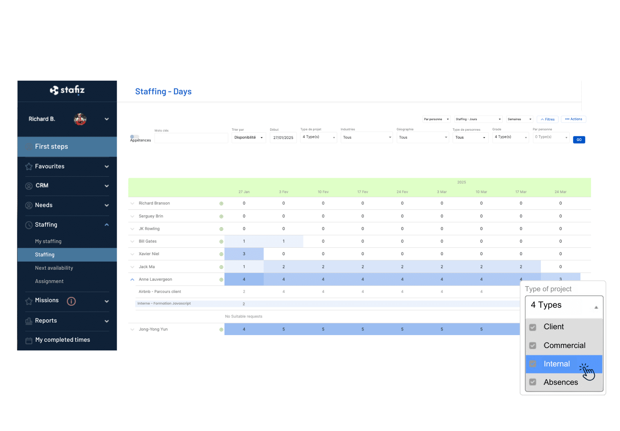This screenshot has width=620, height=431.
Task: Click the Stafiz logo
Action: pyautogui.click(x=67, y=90)
